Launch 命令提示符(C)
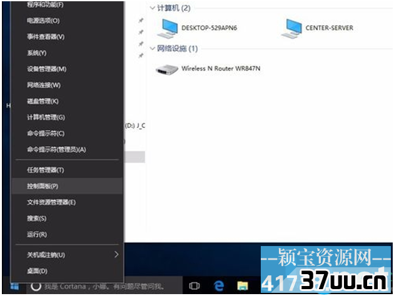The height and width of the screenshot is (296, 394). (x=46, y=134)
